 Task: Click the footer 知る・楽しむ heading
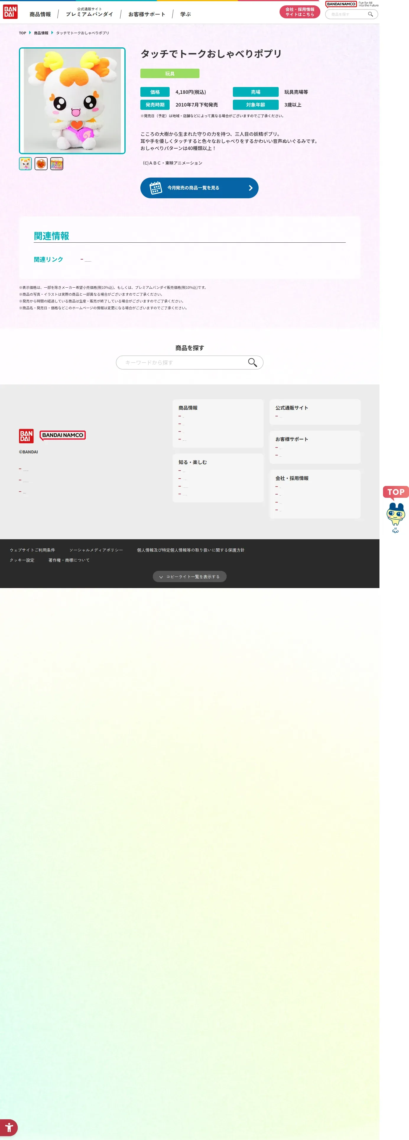(193, 463)
